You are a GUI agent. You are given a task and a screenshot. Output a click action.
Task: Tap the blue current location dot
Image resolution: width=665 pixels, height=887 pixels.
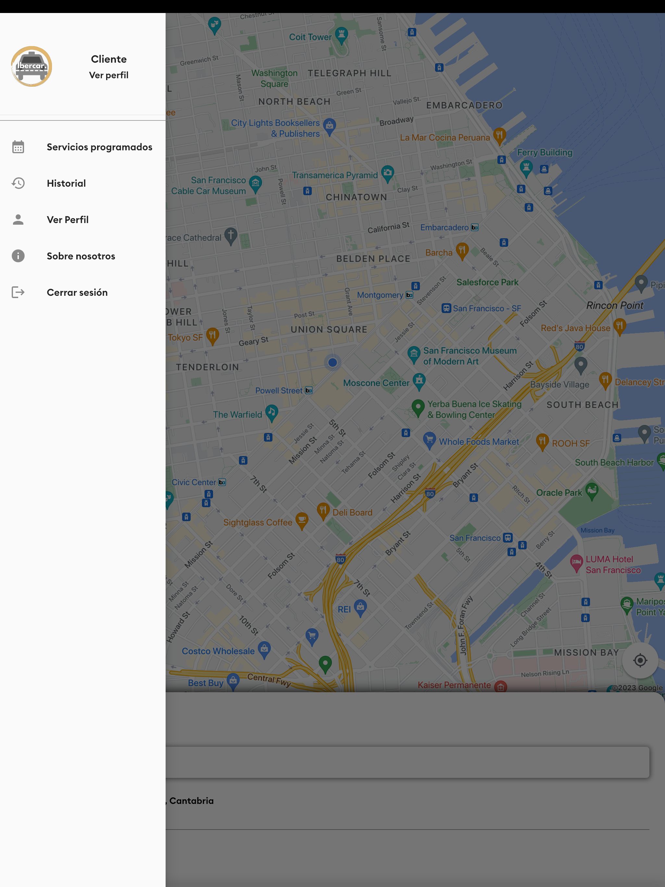[332, 363]
